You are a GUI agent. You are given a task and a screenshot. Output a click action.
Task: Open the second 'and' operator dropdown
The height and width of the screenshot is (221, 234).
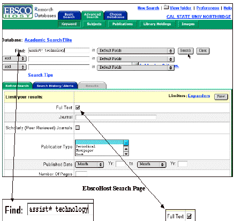(14, 67)
